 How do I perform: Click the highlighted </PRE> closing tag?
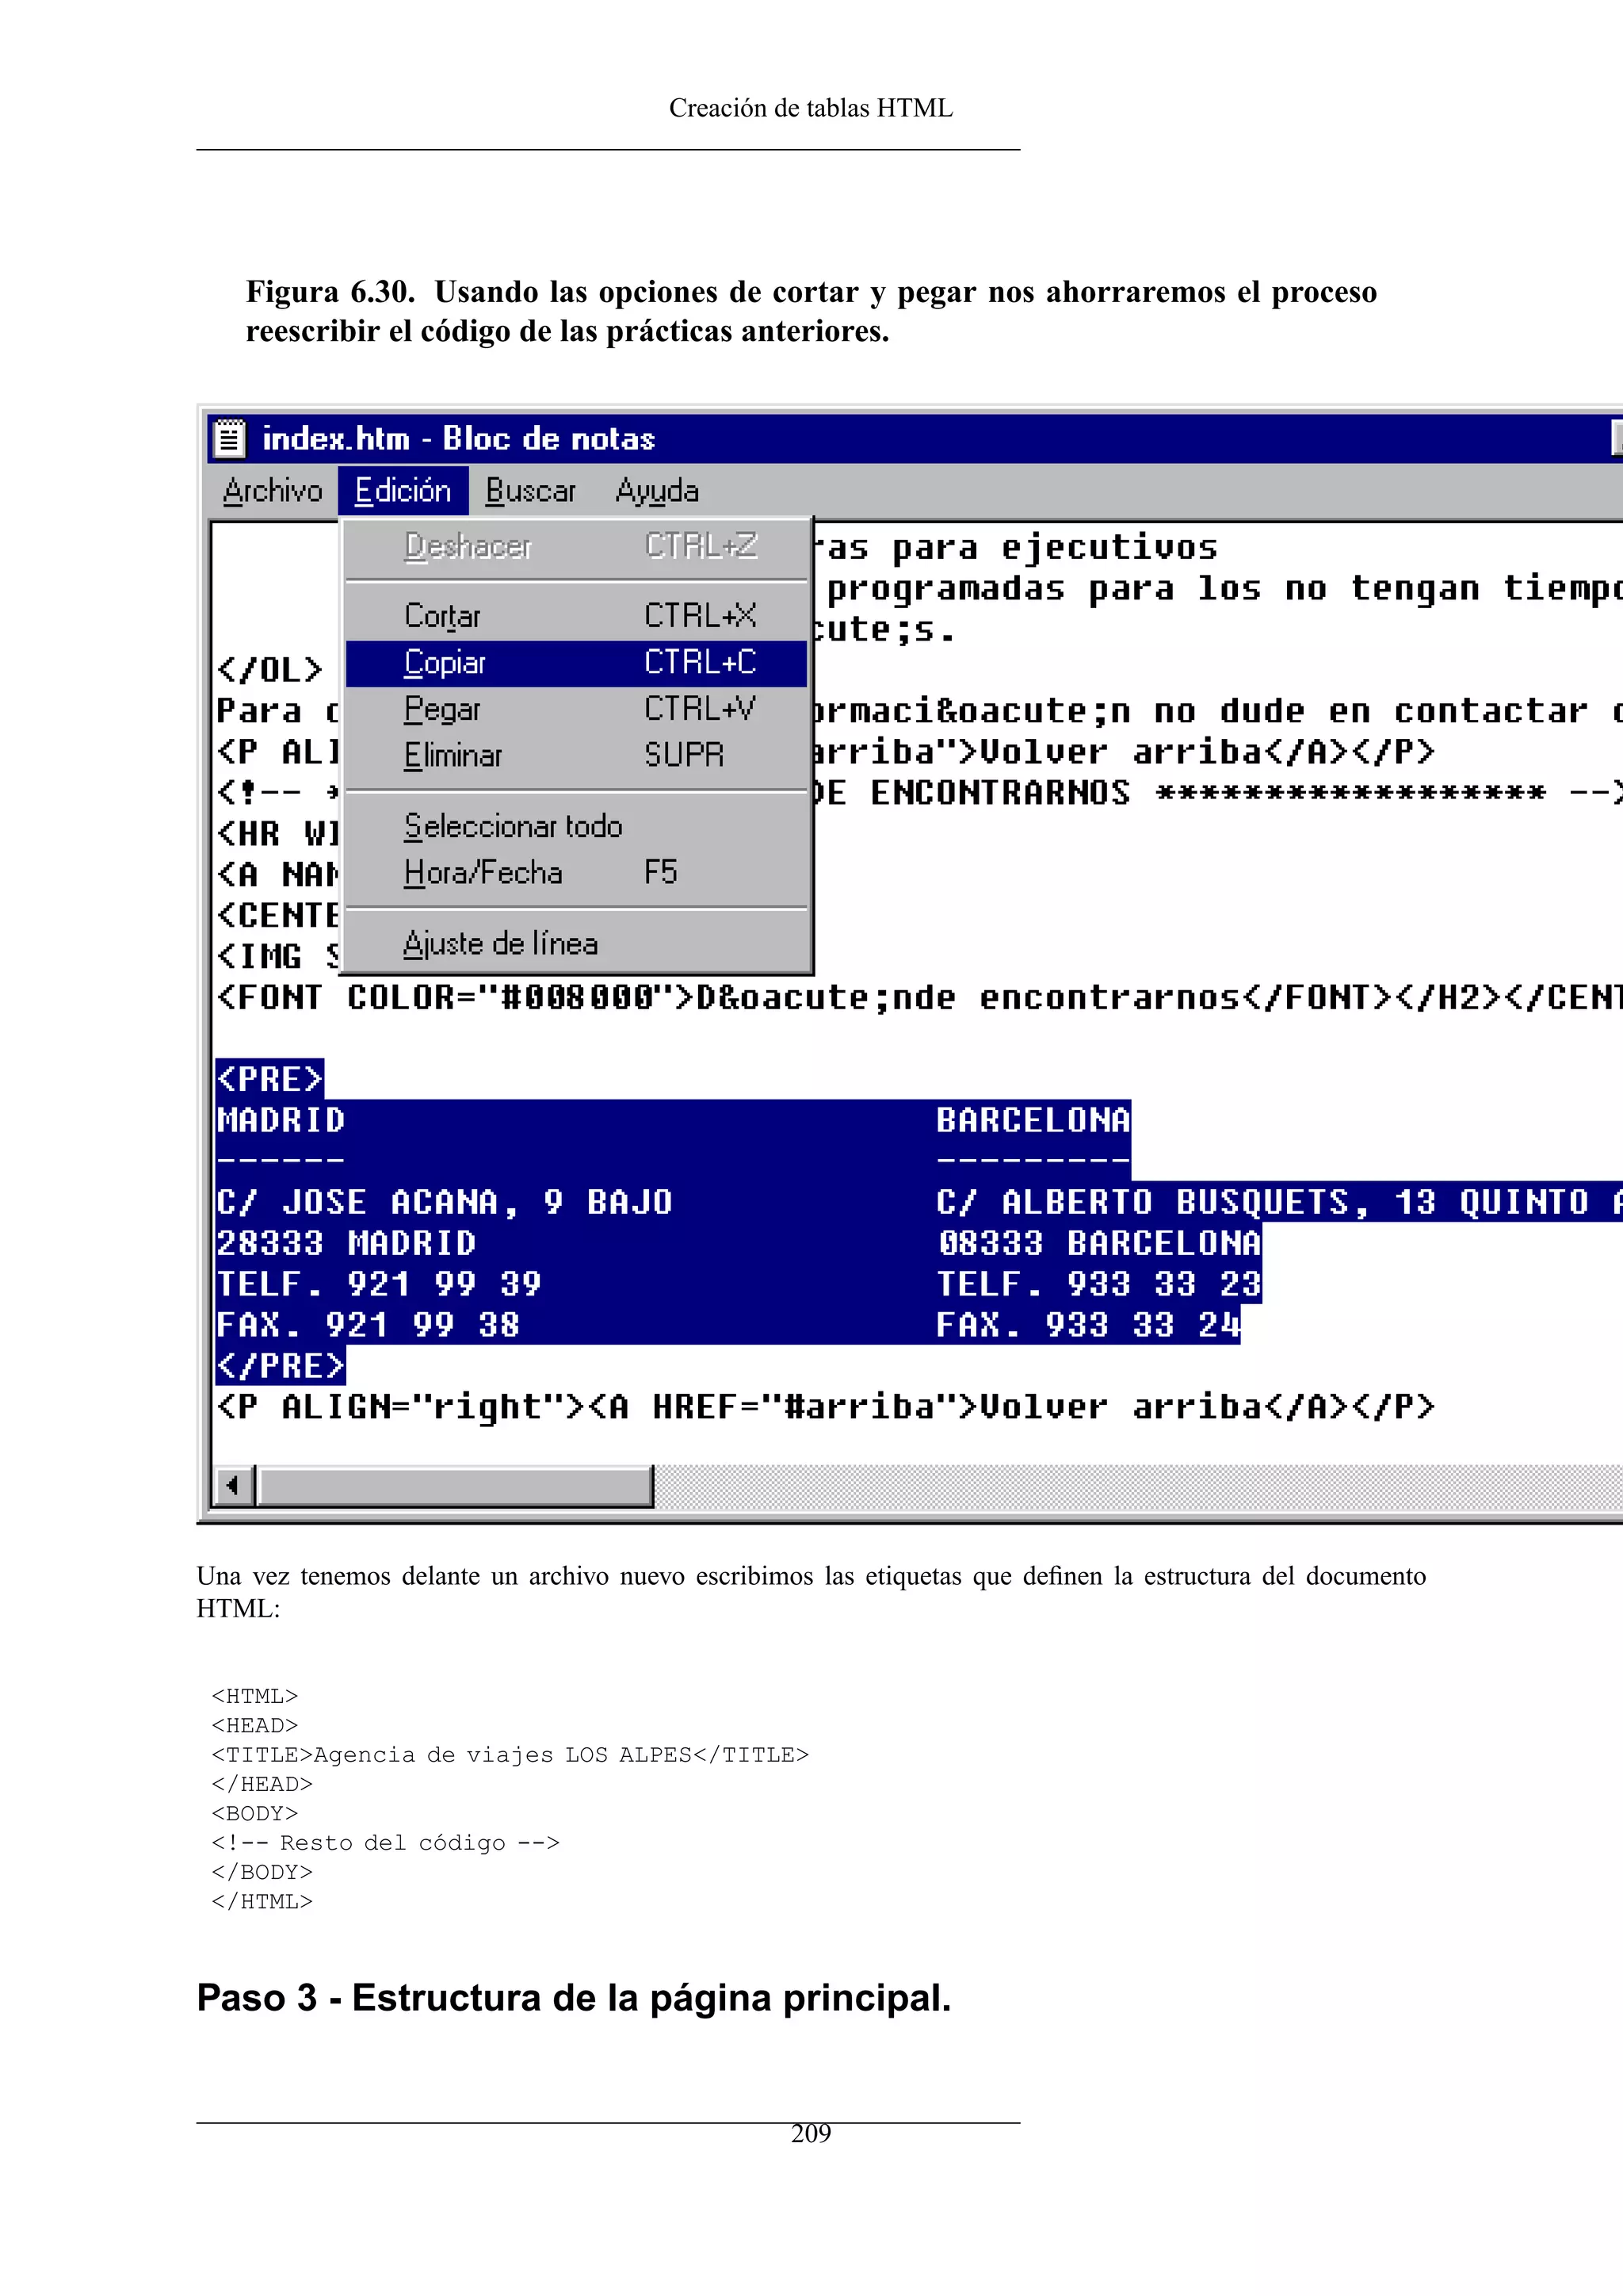point(281,1366)
